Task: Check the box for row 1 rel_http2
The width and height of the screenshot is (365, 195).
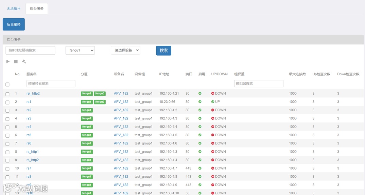Action: [x=7, y=94]
